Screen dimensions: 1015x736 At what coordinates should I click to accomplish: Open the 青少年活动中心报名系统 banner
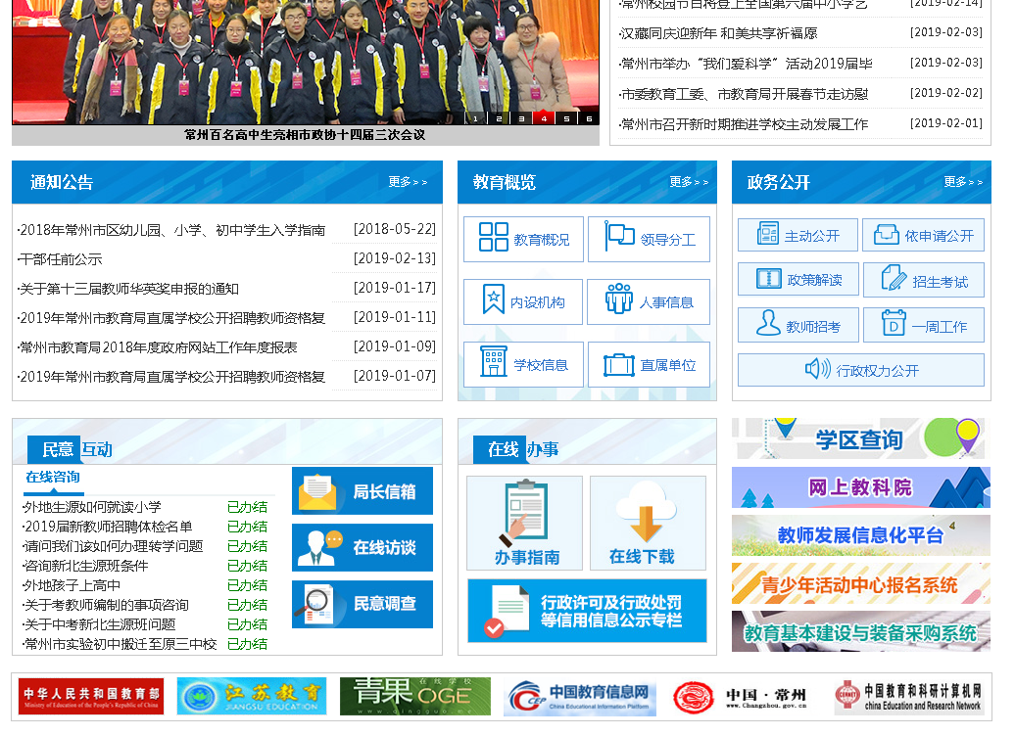coord(861,583)
